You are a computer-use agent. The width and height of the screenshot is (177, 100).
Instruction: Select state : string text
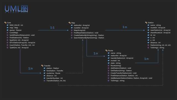pyautogui.click(x=116, y=63)
